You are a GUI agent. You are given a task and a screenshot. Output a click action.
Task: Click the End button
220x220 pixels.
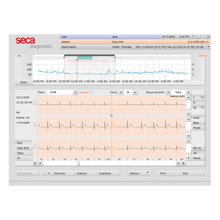[x=193, y=173]
